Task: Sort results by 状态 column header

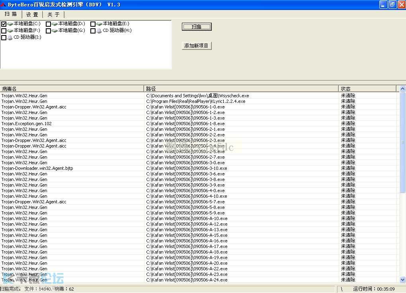Action: point(367,88)
